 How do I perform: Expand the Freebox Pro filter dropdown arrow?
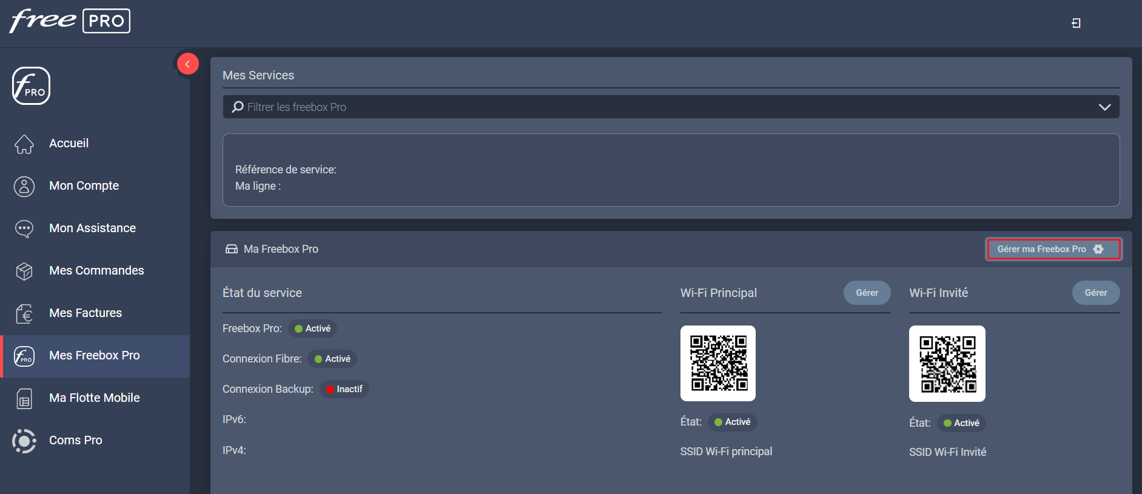tap(1104, 107)
